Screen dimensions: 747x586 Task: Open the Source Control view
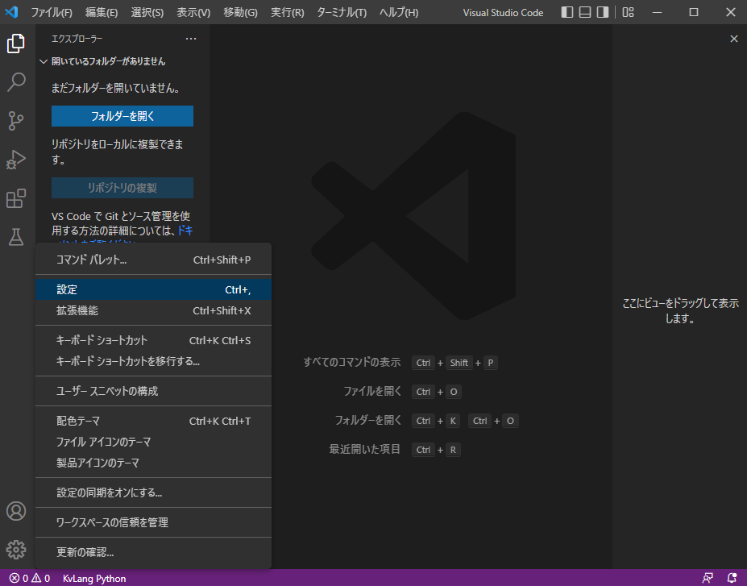(16, 121)
